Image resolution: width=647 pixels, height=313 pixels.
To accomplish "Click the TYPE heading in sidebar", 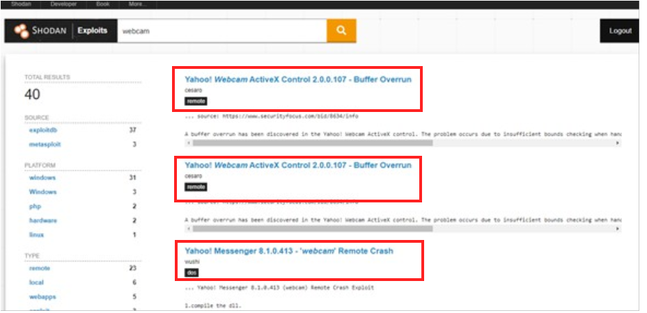I will 31,256.
